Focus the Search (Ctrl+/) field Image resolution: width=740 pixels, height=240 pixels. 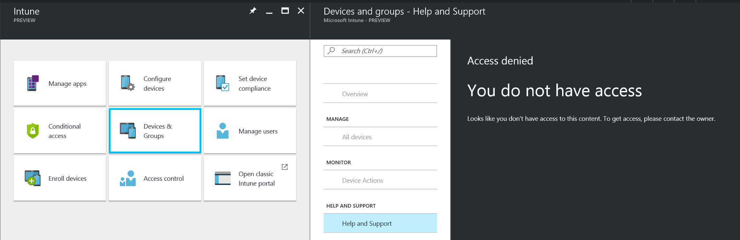click(x=386, y=51)
